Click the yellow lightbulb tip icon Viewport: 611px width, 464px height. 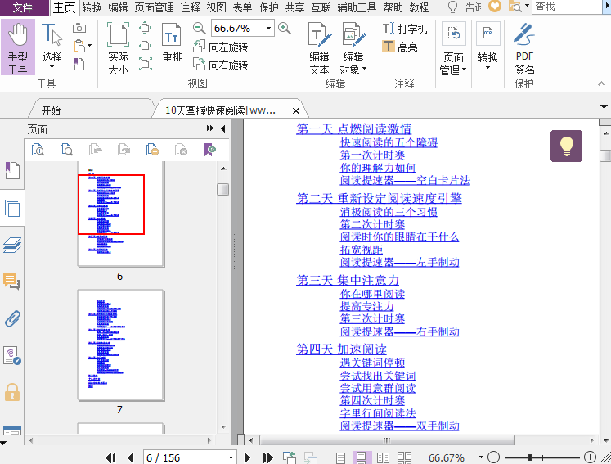pyautogui.click(x=565, y=146)
